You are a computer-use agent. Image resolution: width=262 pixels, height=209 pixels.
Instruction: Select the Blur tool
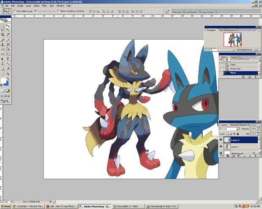[3, 54]
